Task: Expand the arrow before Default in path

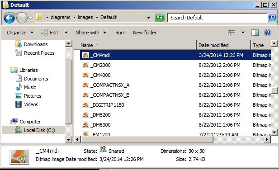Action: pos(97,18)
